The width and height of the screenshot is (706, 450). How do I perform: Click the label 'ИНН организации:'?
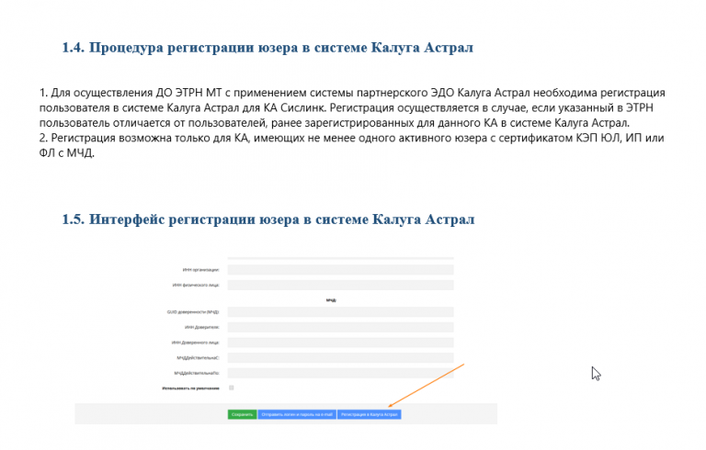(200, 270)
